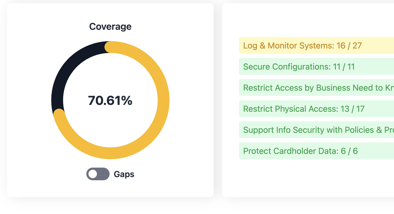This screenshot has height=214, width=394.
Task: Click the Coverage chart heading
Action: tap(110, 26)
